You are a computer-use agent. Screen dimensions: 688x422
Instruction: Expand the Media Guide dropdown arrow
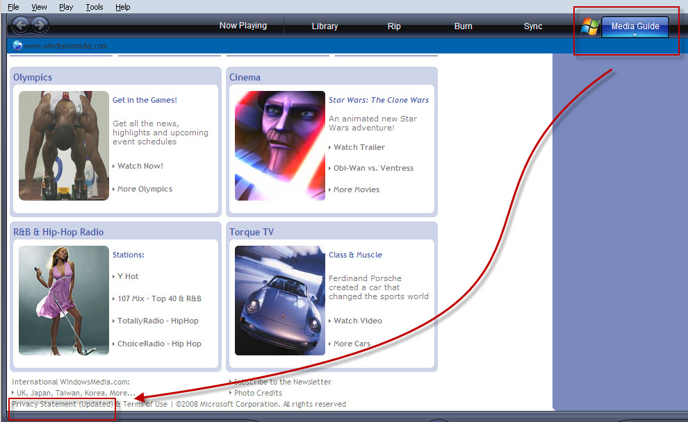(x=635, y=35)
